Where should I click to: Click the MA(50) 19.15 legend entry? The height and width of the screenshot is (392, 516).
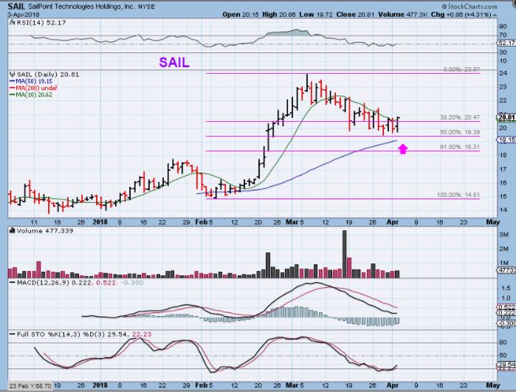(x=31, y=81)
